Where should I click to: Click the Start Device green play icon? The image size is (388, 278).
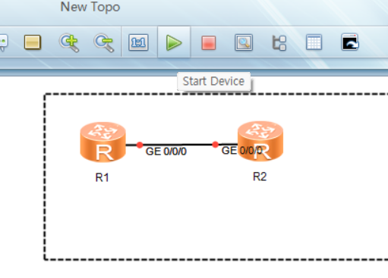pyautogui.click(x=174, y=42)
